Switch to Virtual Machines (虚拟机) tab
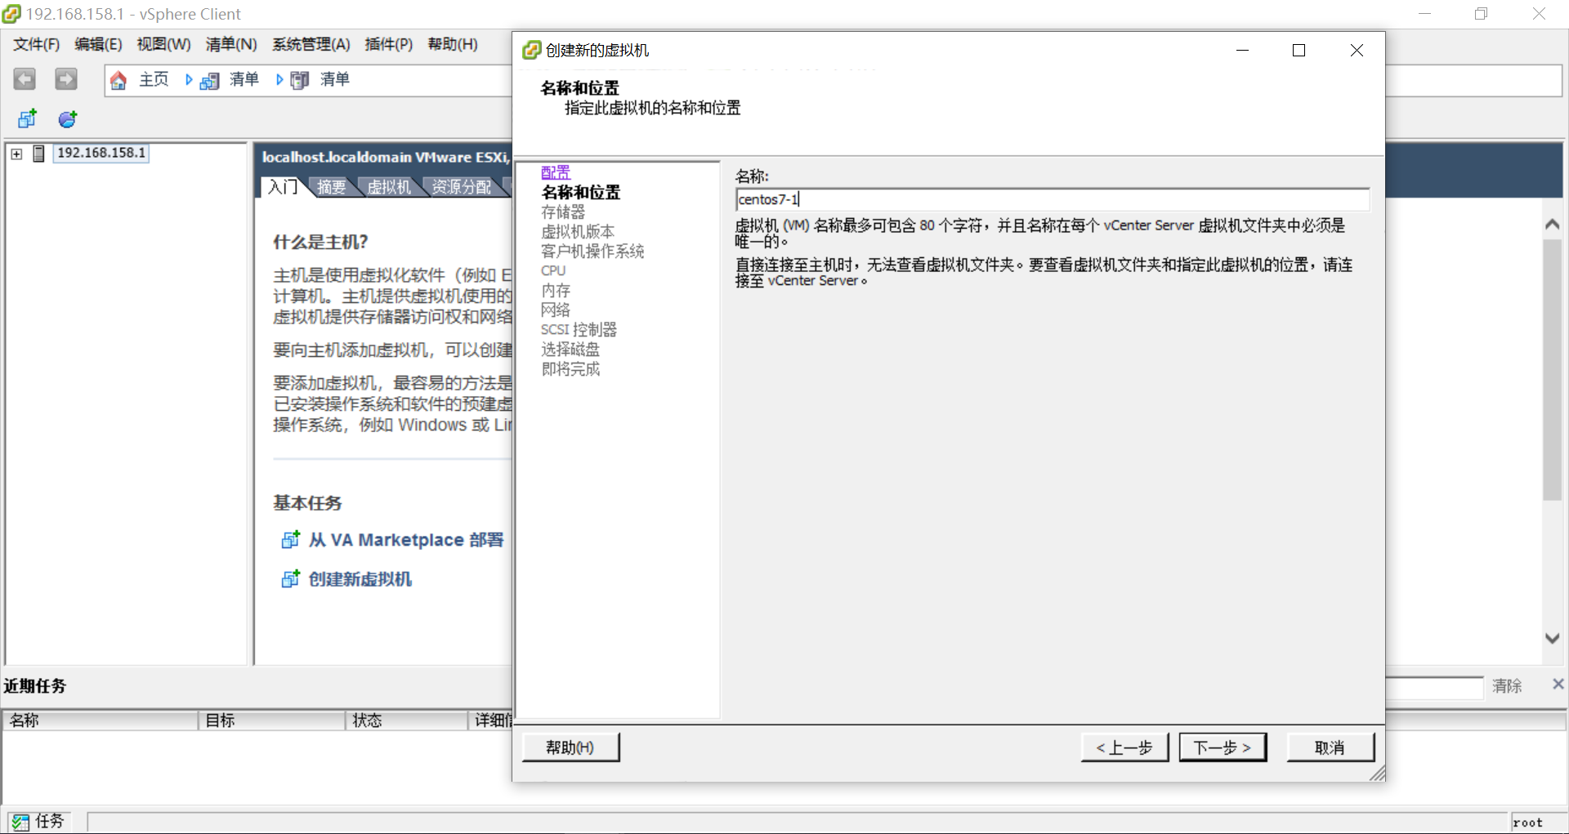The image size is (1569, 834). click(x=389, y=187)
